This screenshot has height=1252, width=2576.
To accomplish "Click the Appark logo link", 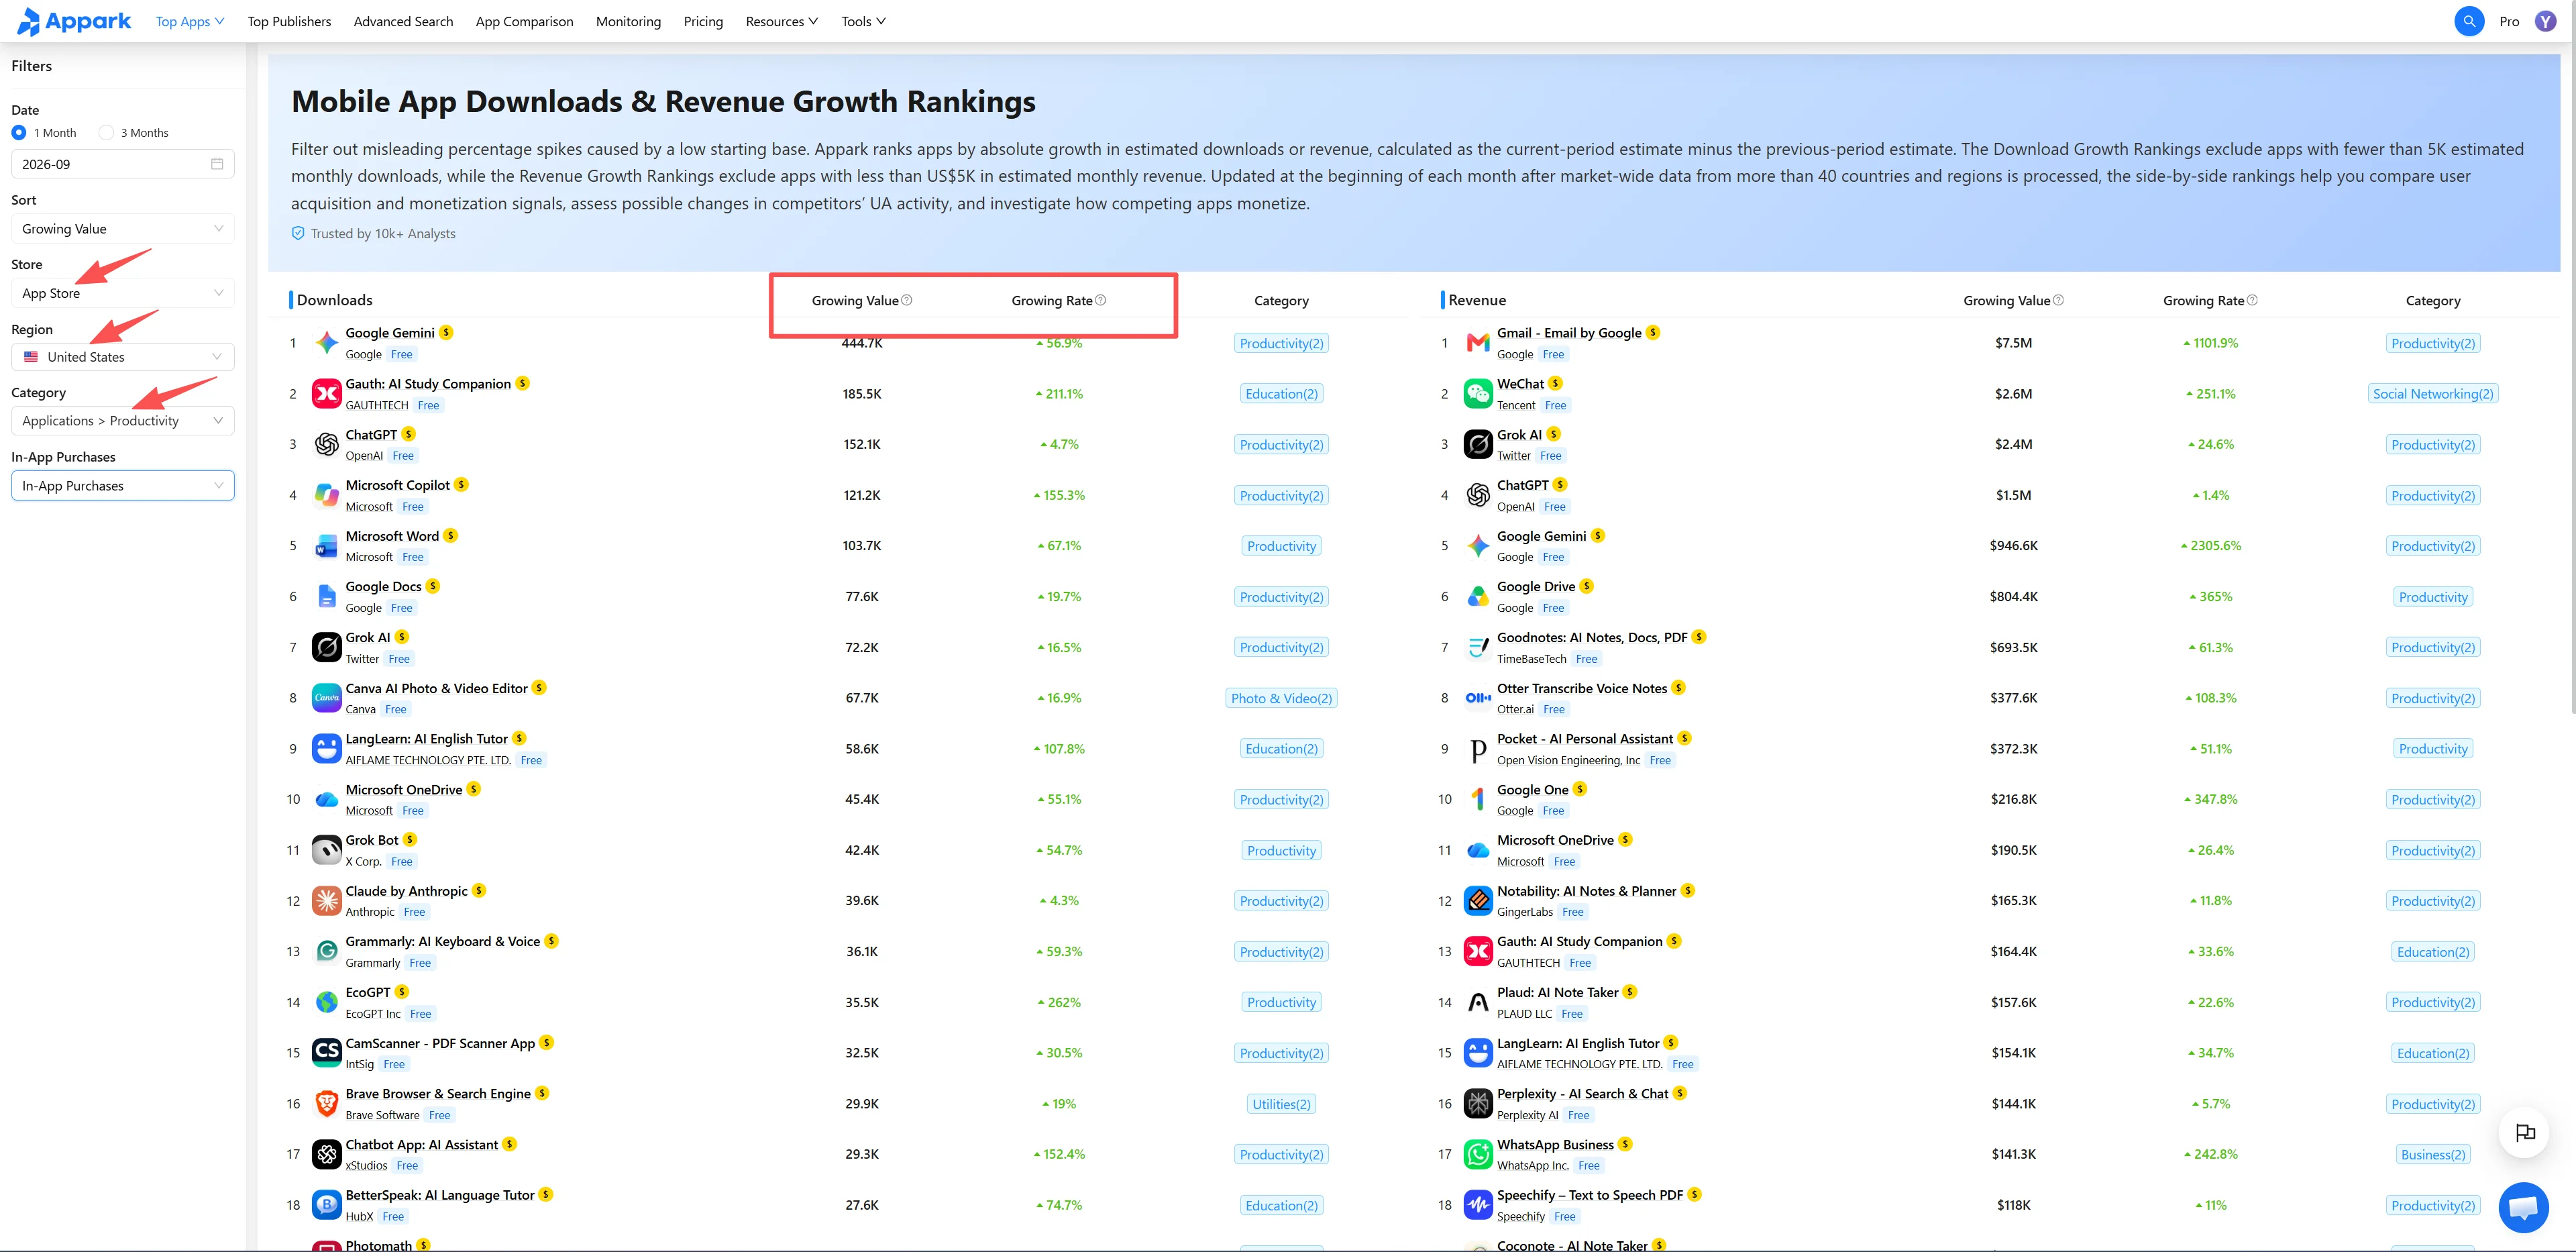I will point(74,21).
